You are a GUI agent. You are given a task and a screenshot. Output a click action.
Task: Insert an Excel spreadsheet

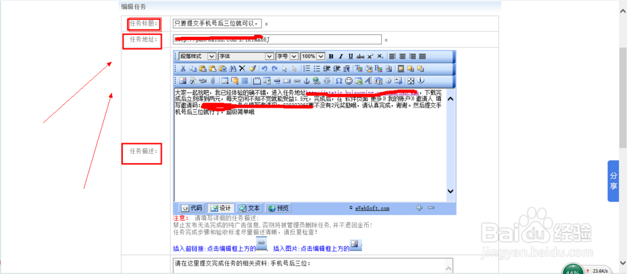tap(359, 81)
